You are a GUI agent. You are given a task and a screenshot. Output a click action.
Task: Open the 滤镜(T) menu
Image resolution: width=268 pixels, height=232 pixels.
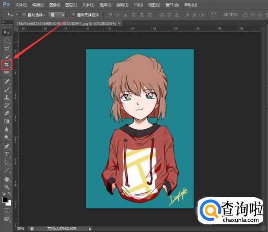(122, 5)
